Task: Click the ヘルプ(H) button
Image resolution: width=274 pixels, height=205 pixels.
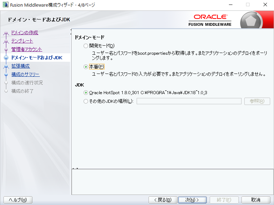Action: [x=18, y=200]
